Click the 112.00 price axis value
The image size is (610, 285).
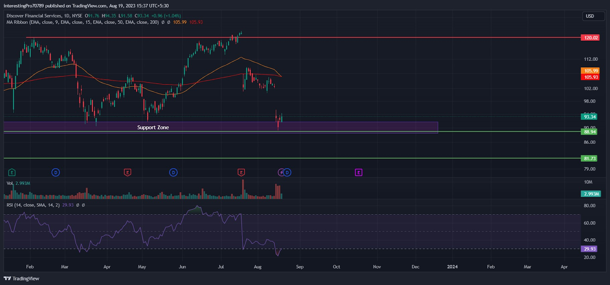click(x=591, y=59)
